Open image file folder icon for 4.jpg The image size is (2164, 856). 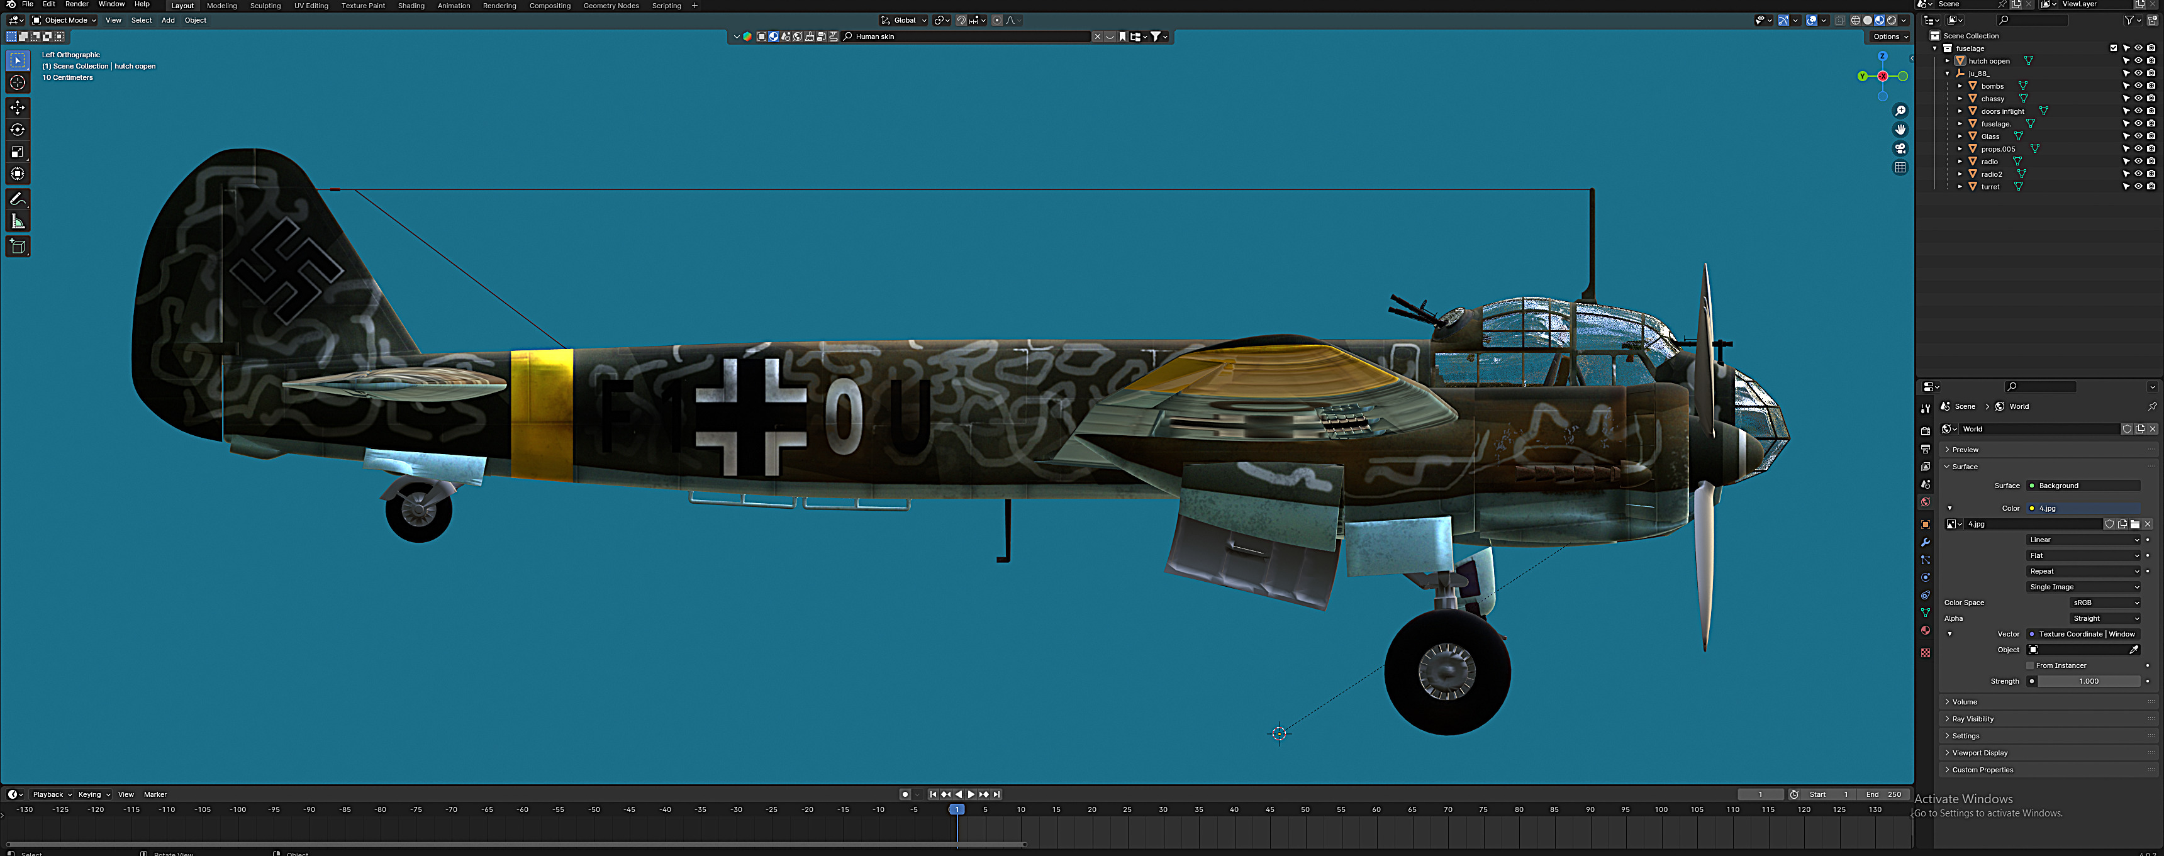[2134, 524]
